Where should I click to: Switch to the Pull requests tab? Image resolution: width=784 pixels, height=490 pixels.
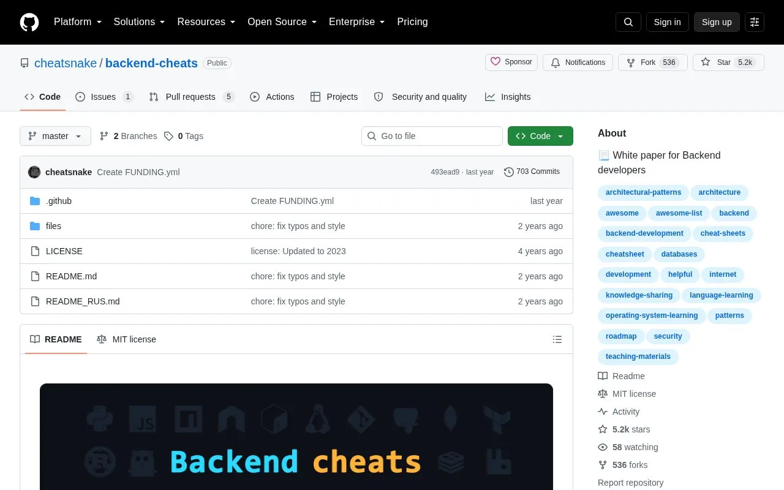[x=191, y=97]
